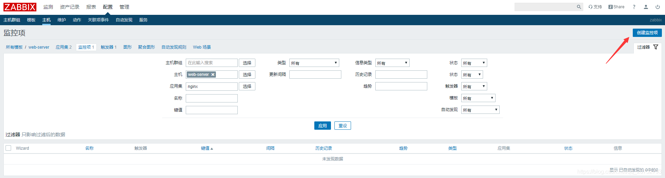Open the 自动发现 filter dropdown
Viewport: 665px width, 178px height.
click(480, 110)
